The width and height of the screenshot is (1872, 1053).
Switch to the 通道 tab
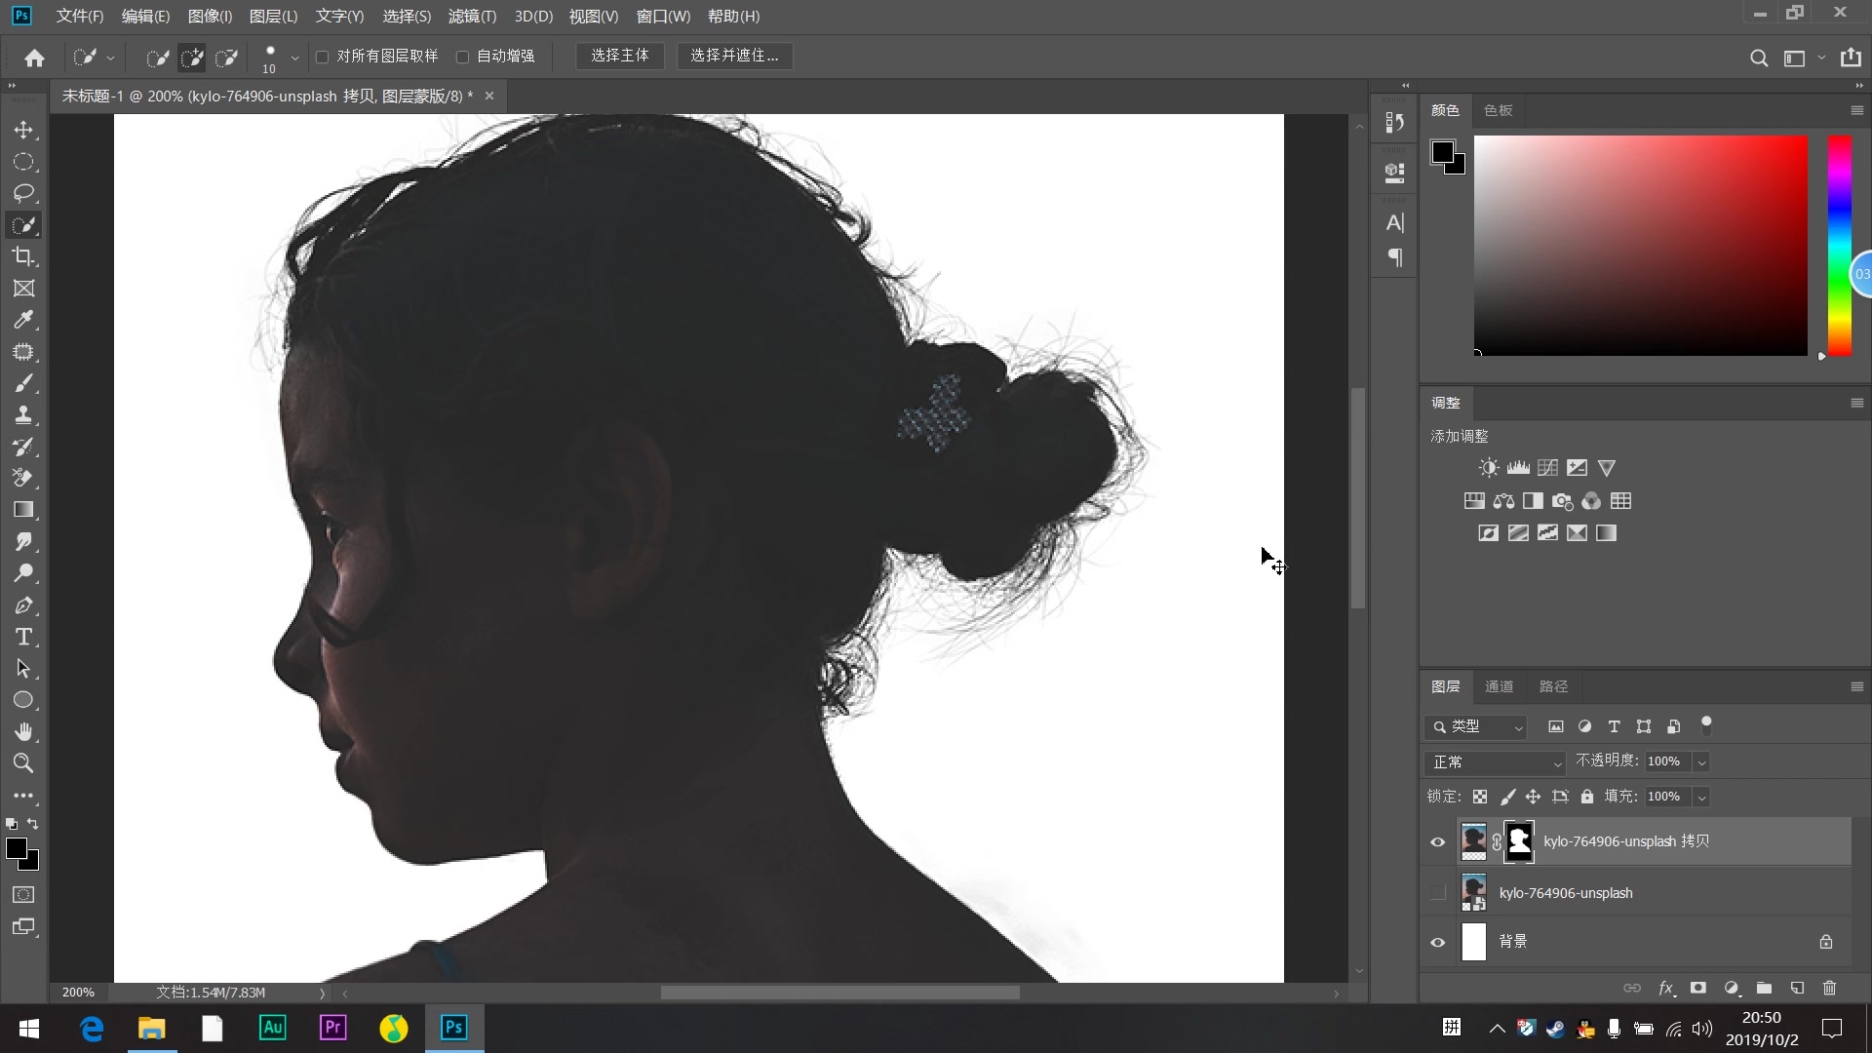pos(1499,686)
